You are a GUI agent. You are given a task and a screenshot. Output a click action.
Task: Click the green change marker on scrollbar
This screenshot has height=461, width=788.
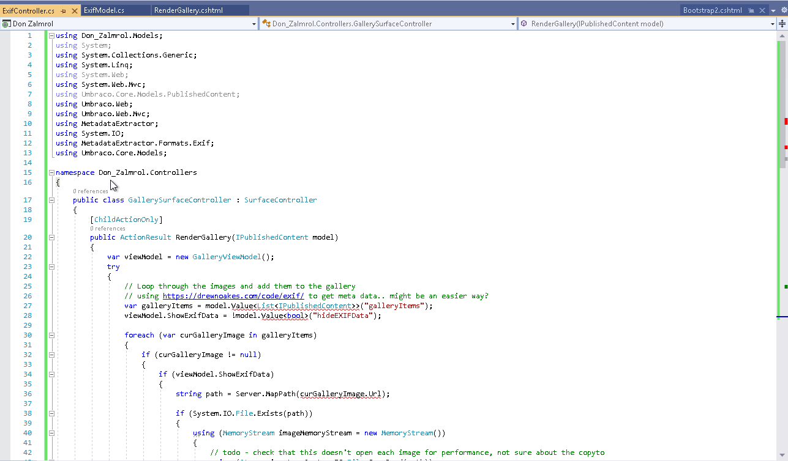(x=786, y=286)
